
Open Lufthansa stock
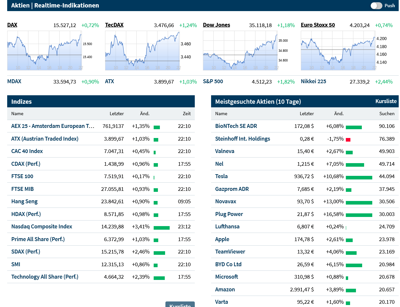click(x=227, y=227)
